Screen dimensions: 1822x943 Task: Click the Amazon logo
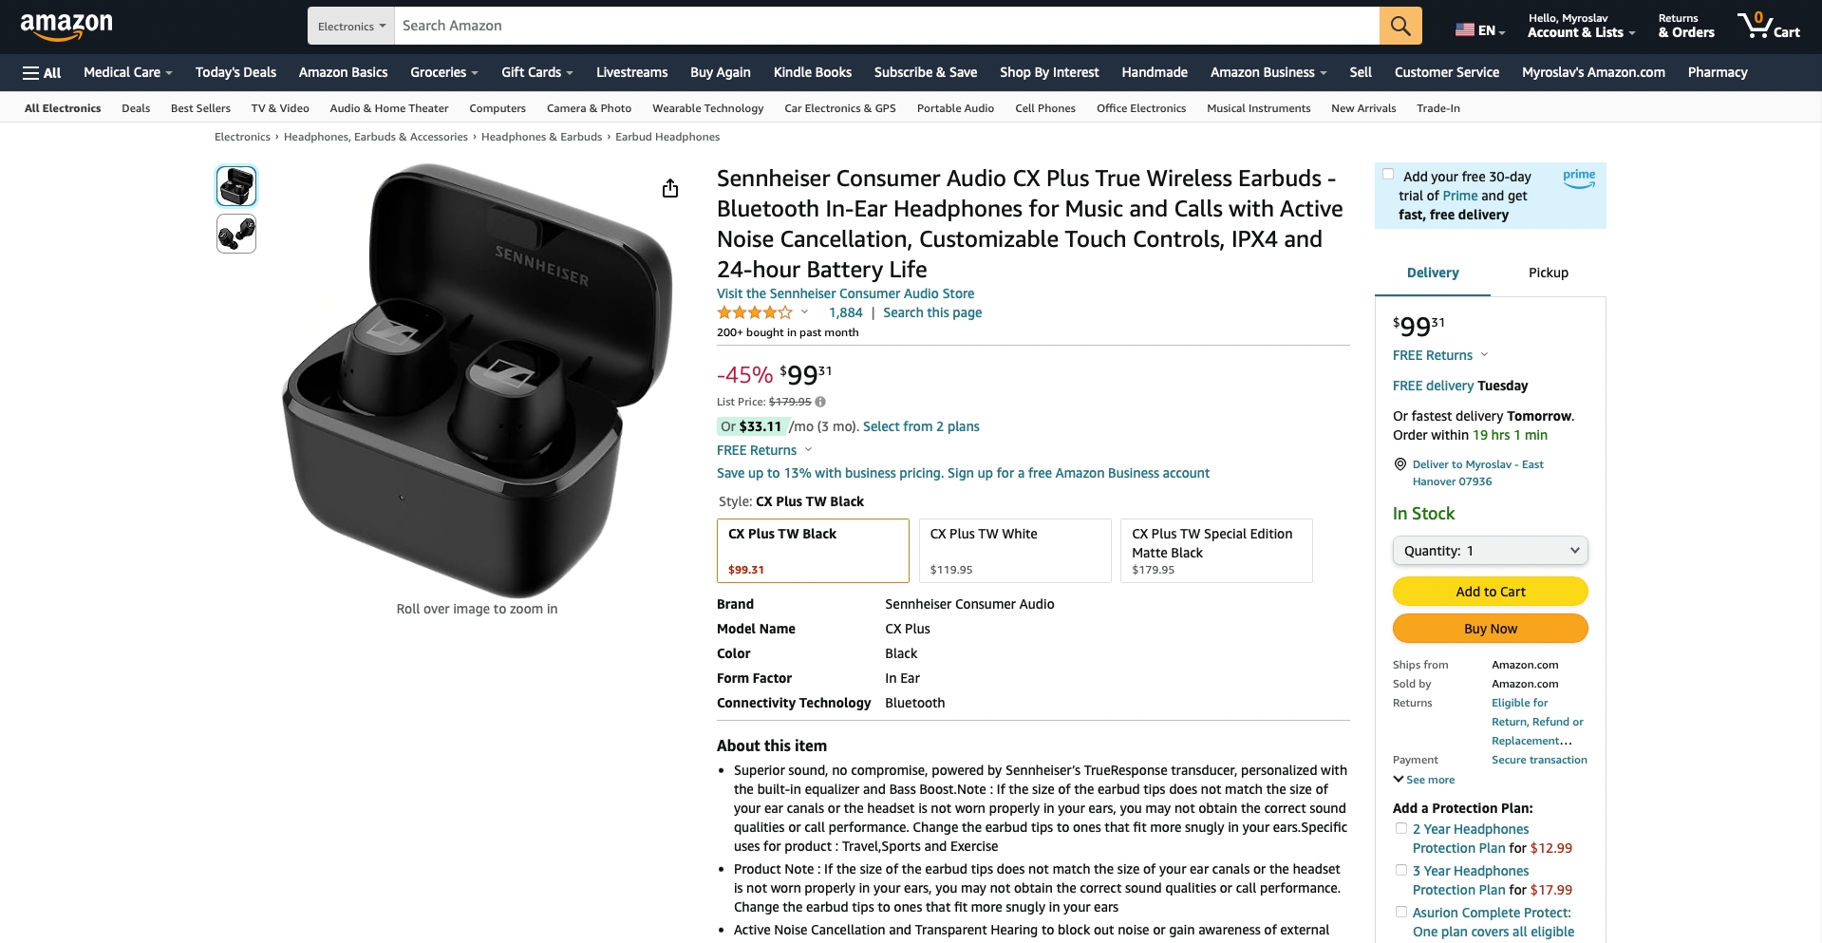pos(66,27)
